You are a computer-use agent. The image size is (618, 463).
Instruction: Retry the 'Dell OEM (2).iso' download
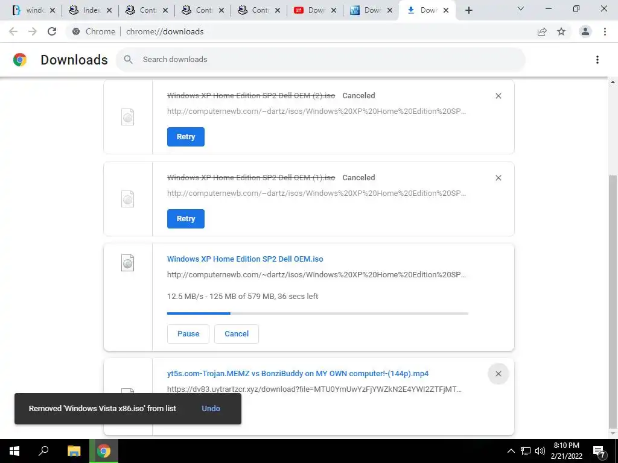(x=186, y=137)
